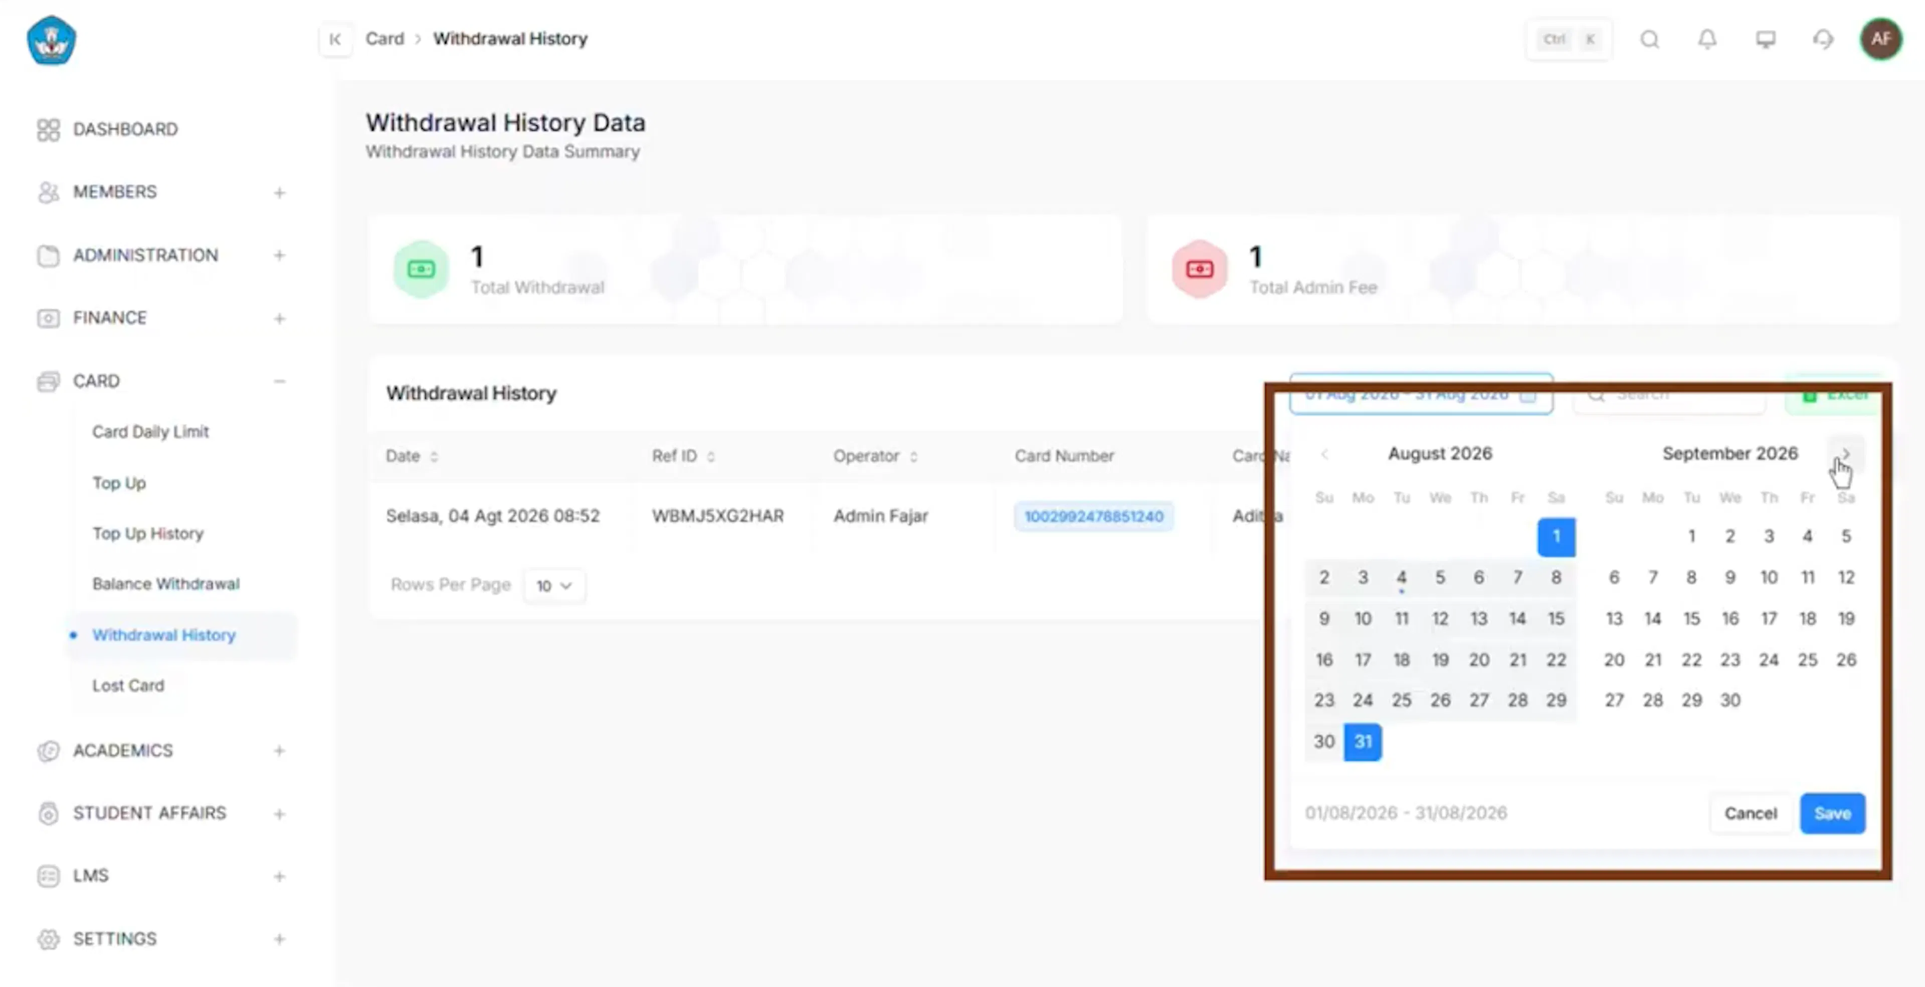
Task: Open the Lost Card page
Action: tap(128, 685)
